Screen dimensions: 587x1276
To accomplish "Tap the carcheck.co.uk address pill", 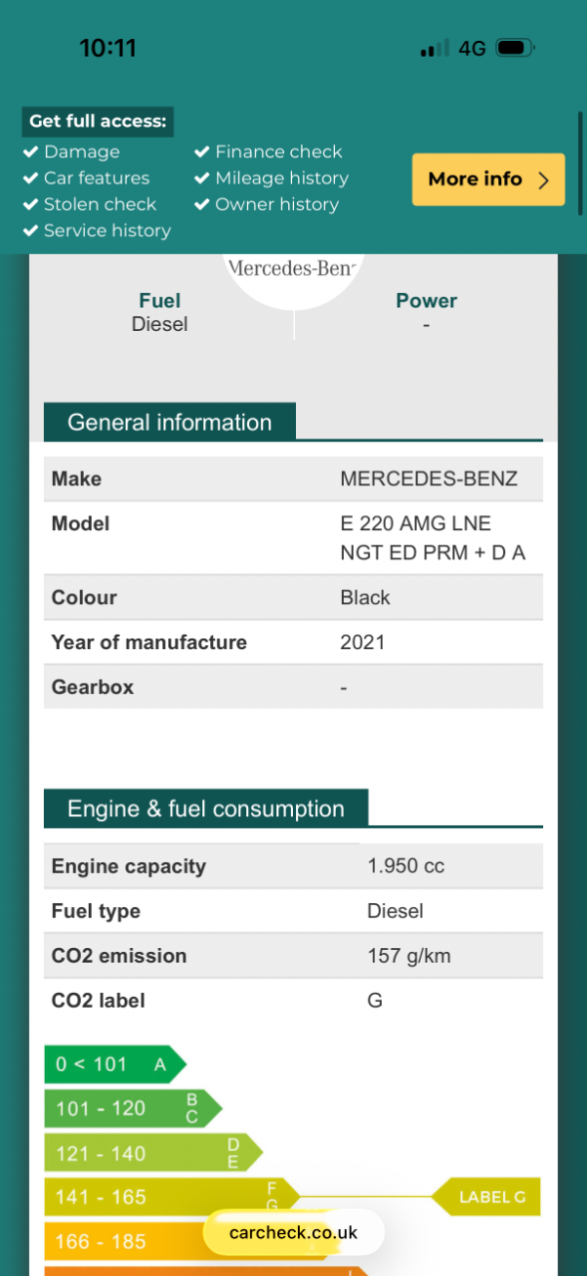I will (293, 1232).
